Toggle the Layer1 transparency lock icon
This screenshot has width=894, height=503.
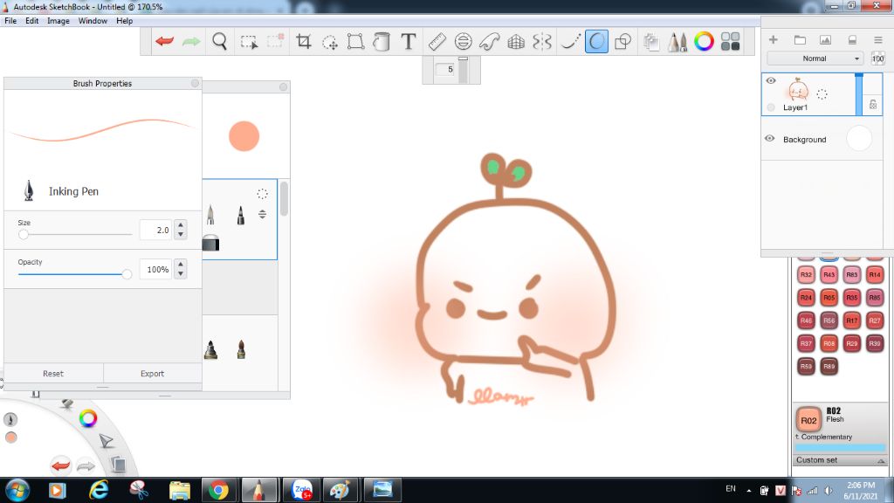click(872, 105)
